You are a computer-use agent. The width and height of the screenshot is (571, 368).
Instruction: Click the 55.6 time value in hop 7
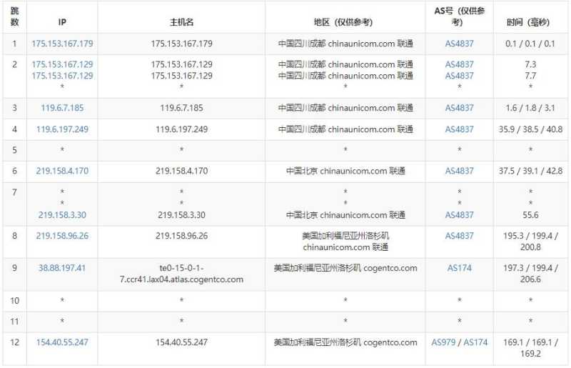click(x=530, y=215)
